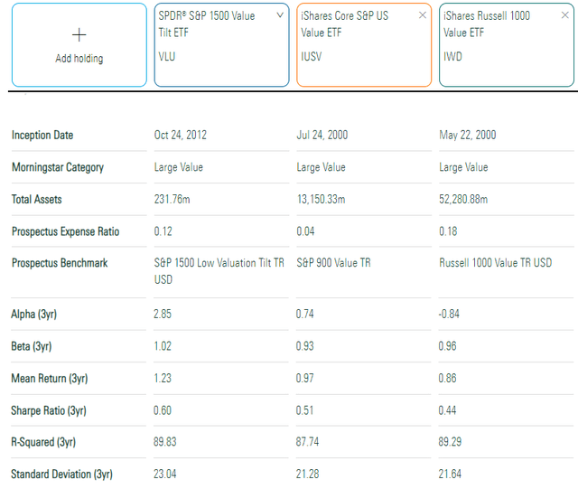Select benchmark S&P 1500 Low Valuation Tilt TR USD
The width and height of the screenshot is (578, 489).
tap(219, 271)
